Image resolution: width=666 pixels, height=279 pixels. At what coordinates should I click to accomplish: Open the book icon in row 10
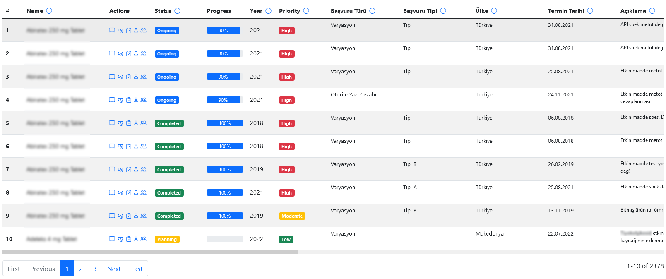click(x=112, y=239)
